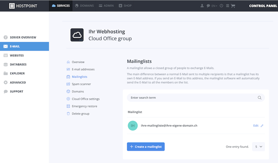Open the user account icon

[x=202, y=6]
